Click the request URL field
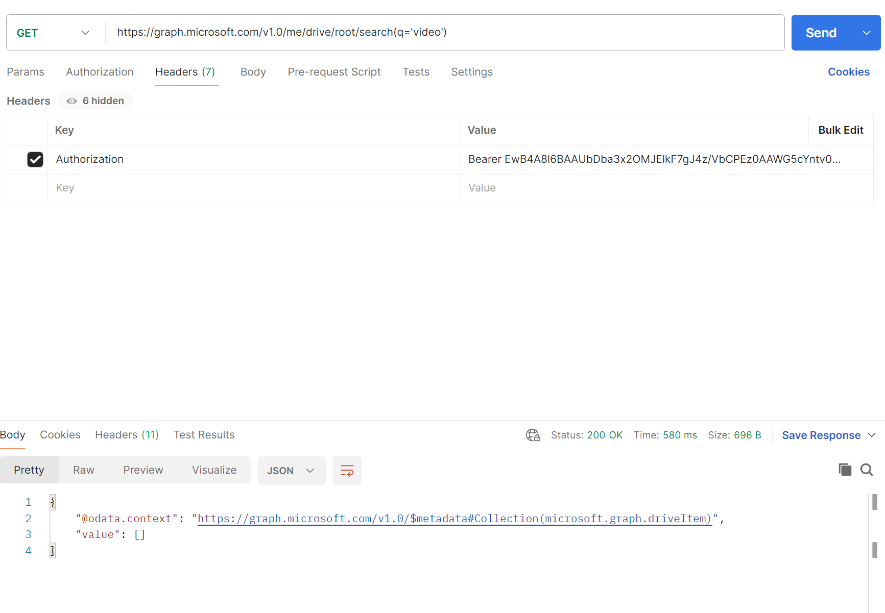 click(x=444, y=32)
